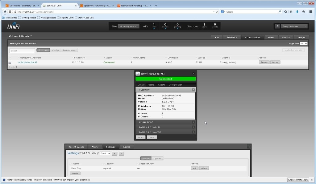Add a new WLAN group with the plus icon
The width and height of the screenshot is (316, 184).
114,153
